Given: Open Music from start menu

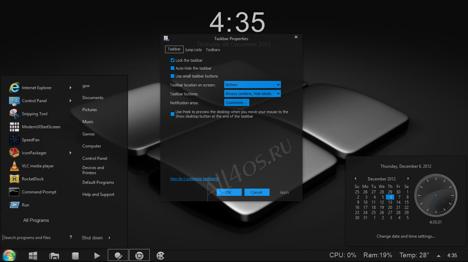Looking at the screenshot, I should tap(88, 122).
